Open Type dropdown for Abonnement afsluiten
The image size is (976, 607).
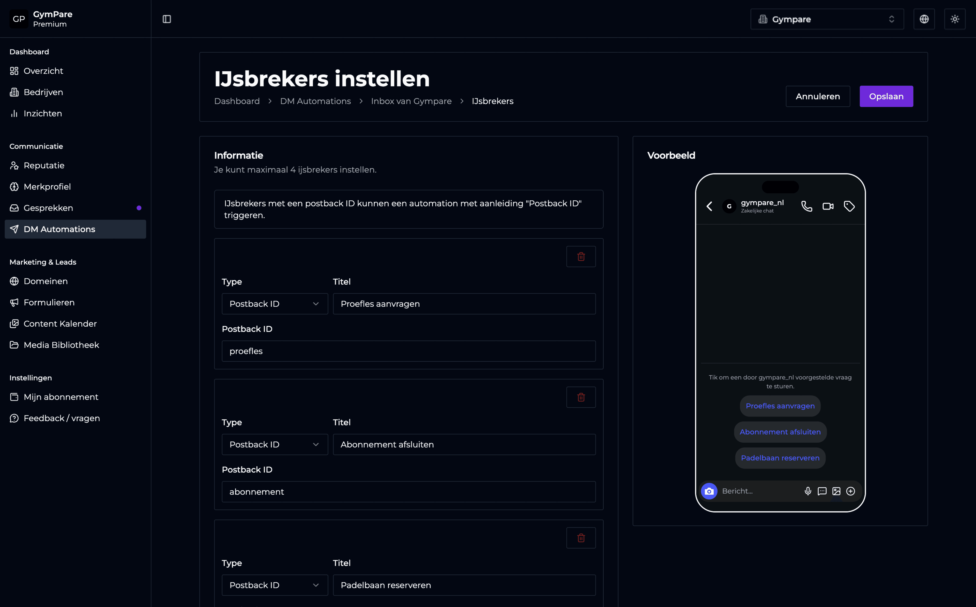tap(275, 444)
